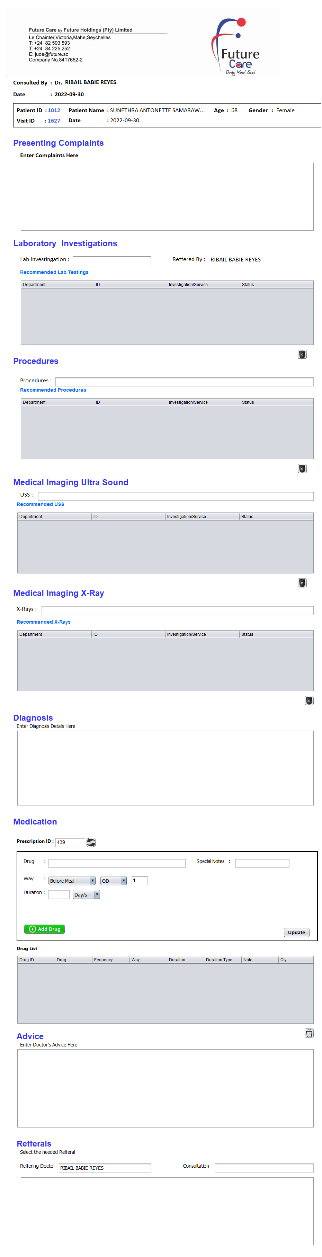Click the green Add Drug button
This screenshot has width=322, height=1257.
click(44, 929)
